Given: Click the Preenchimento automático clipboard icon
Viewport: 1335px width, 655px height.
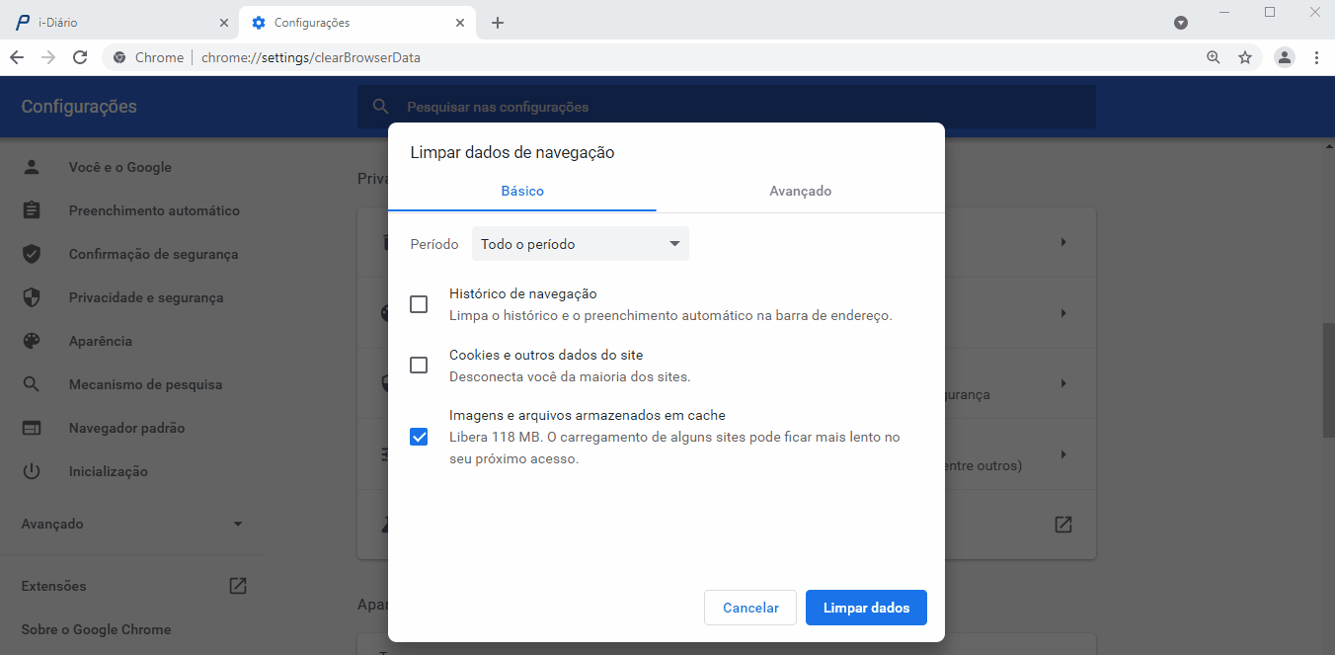Looking at the screenshot, I should pos(32,210).
